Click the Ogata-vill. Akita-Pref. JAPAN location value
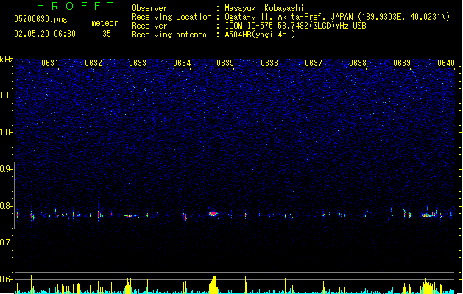Screen dimensions: 463x294 click(337, 17)
